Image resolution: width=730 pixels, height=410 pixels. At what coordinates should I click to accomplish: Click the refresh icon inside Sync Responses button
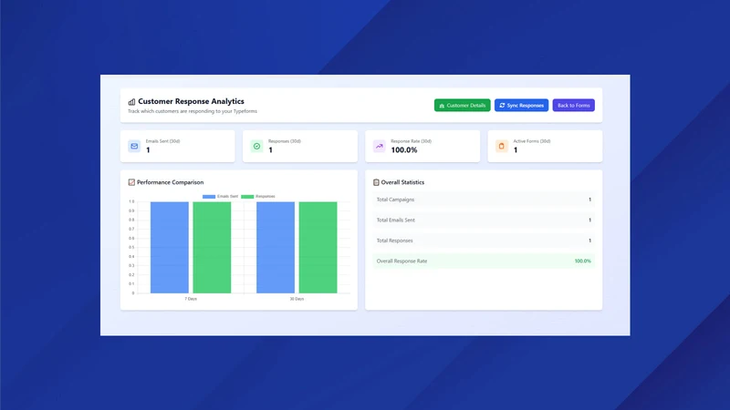click(502, 106)
